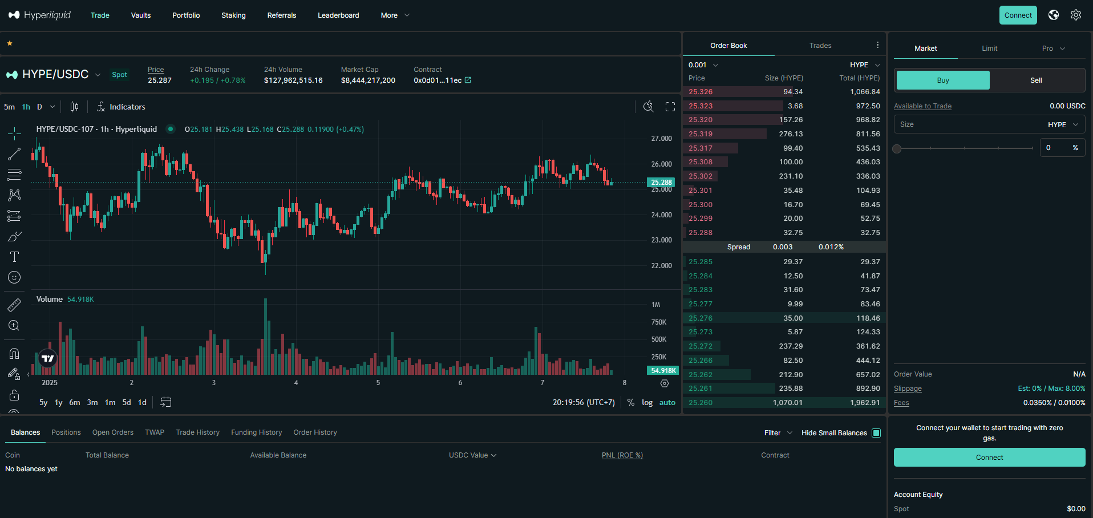Viewport: 1093px width, 518px height.
Task: Open the contract external link icon
Action: [468, 80]
